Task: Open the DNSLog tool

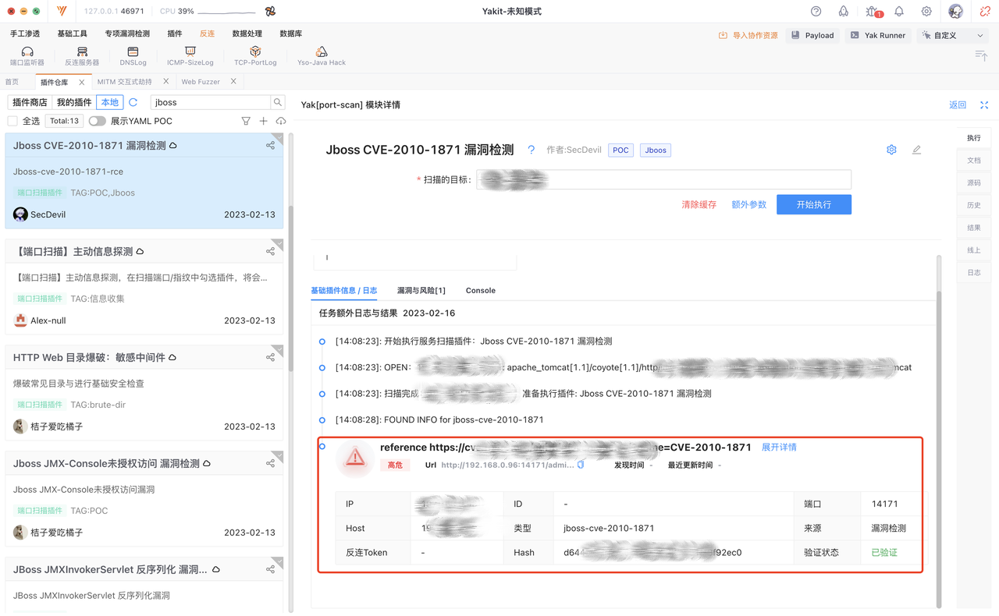Action: [133, 56]
